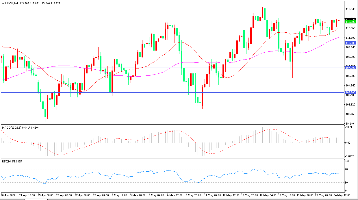The image size is (358, 200).
Task: Select the blue 110.500 price level tag
Action: pos(350,43)
